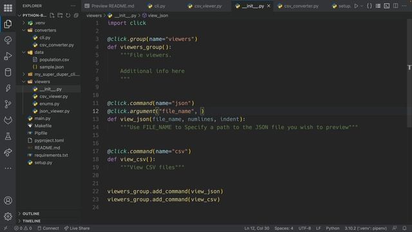This screenshot has width=412, height=232.
Task: Click viewers in the breadcrumb
Action: 94,15
